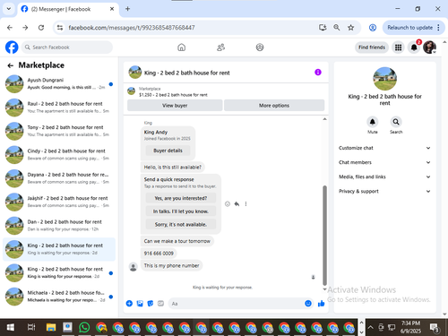Open more actions plus icon in composer
The width and height of the screenshot is (448, 336).
129,304
